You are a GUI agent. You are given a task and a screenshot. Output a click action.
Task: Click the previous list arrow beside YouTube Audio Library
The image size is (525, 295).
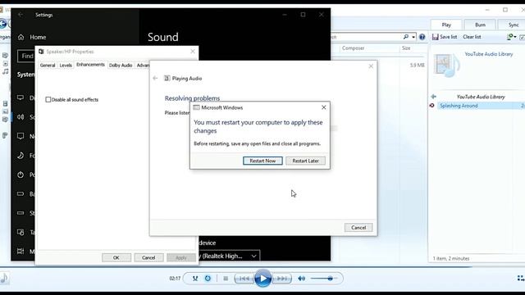tap(434, 97)
